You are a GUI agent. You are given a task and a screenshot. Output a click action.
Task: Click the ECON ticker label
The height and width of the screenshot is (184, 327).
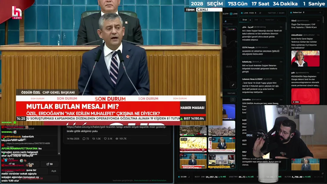[183, 177]
